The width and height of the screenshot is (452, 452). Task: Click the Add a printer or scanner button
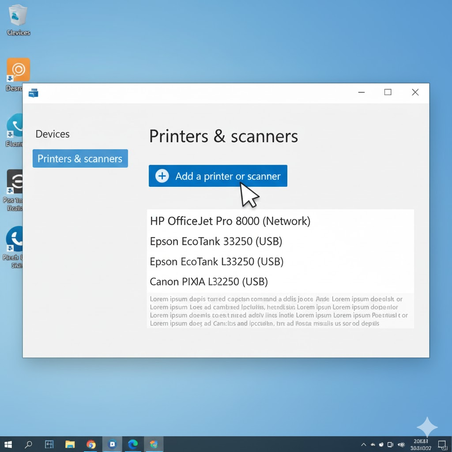[x=218, y=176]
